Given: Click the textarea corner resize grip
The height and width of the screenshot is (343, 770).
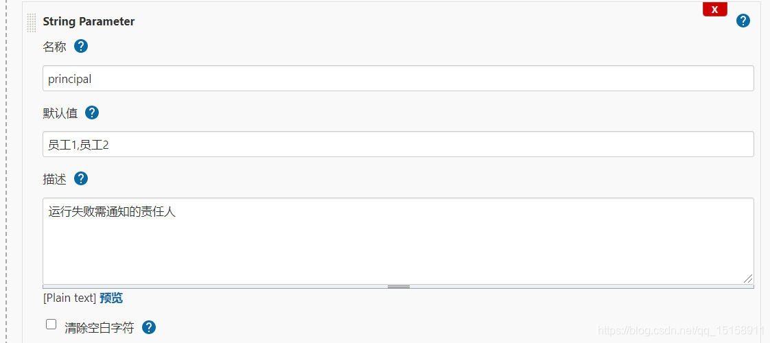Looking at the screenshot, I should click(748, 279).
